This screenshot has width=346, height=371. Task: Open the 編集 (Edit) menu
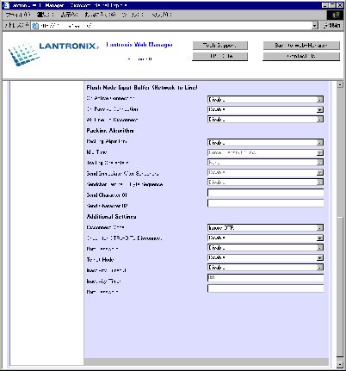pos(46,15)
